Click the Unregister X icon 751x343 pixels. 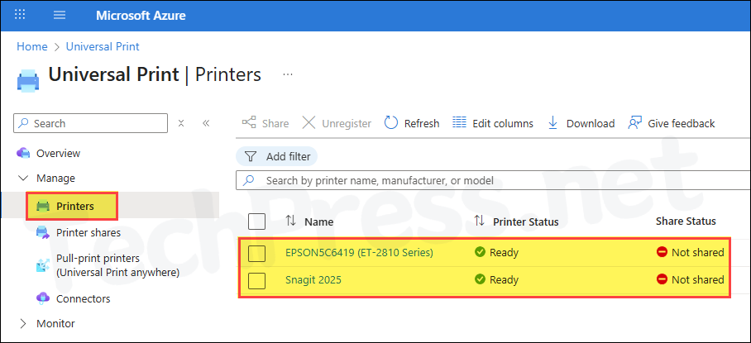[x=309, y=123]
